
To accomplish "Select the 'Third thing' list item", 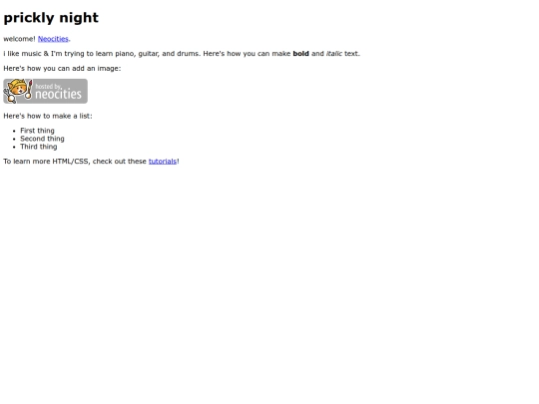I will point(39,147).
